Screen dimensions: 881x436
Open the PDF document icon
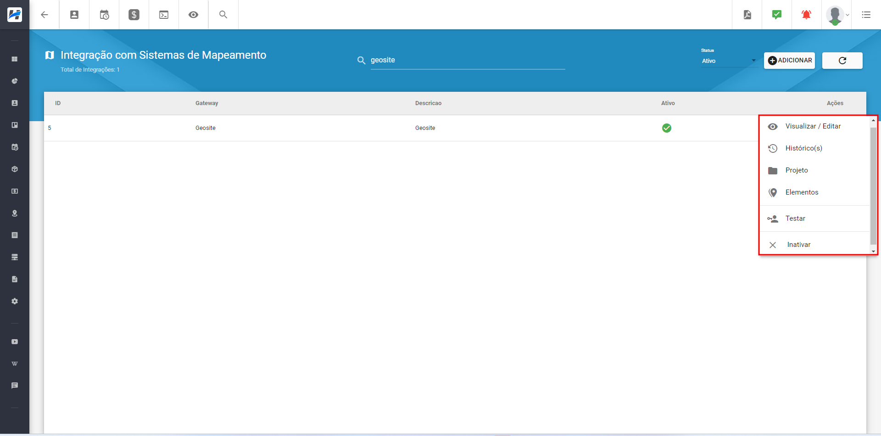(x=747, y=15)
